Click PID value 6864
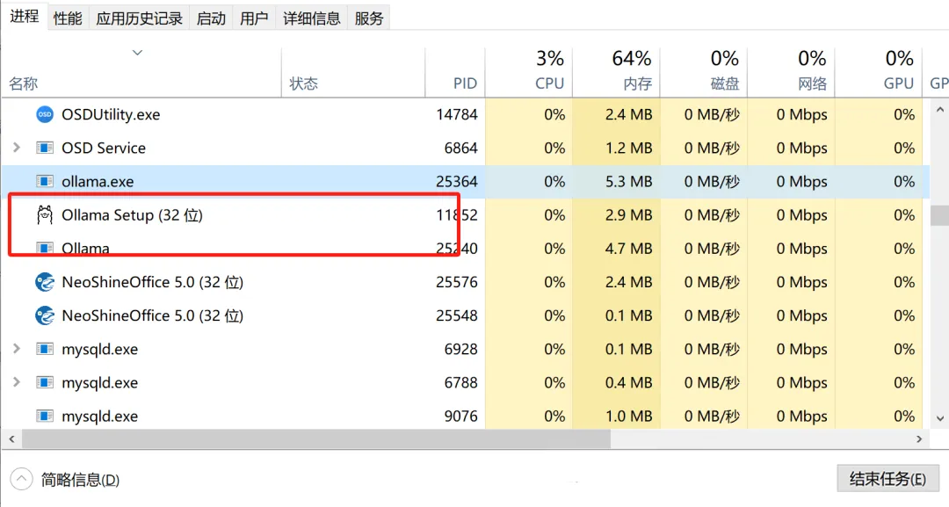 point(461,148)
